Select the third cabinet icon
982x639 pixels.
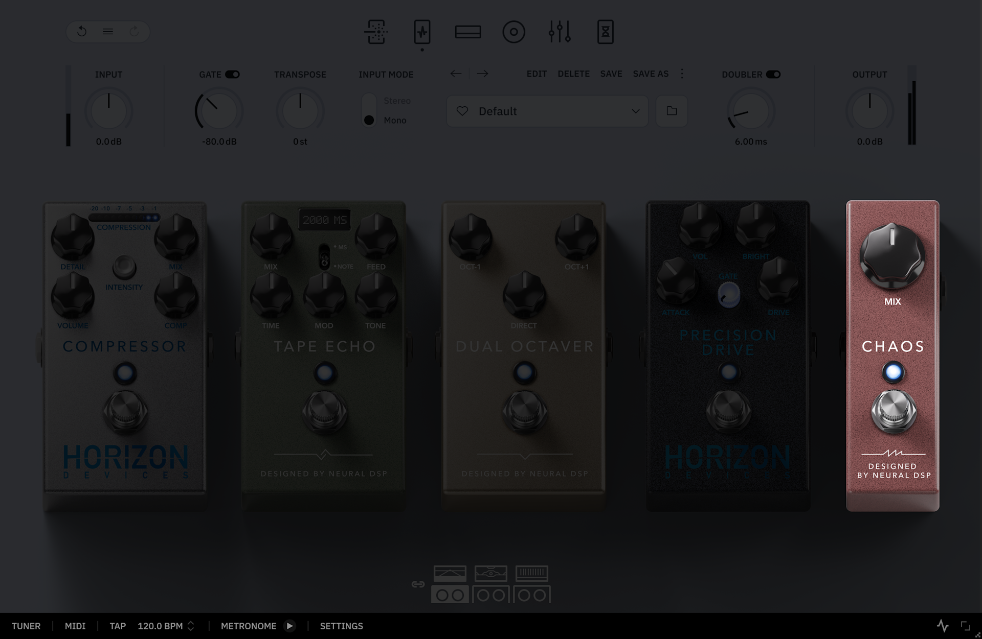click(532, 595)
